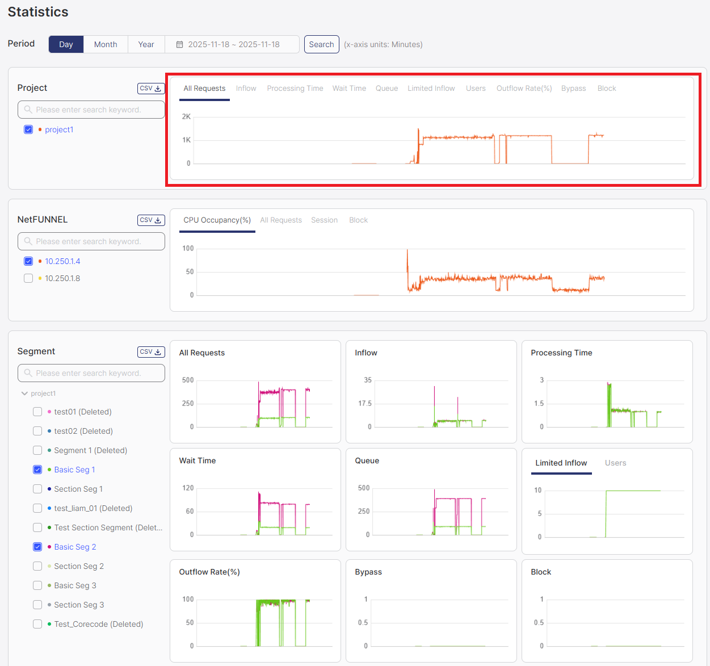710x666 pixels.
Task: Download the NetFUNNEL CSV file
Action: pyautogui.click(x=151, y=220)
